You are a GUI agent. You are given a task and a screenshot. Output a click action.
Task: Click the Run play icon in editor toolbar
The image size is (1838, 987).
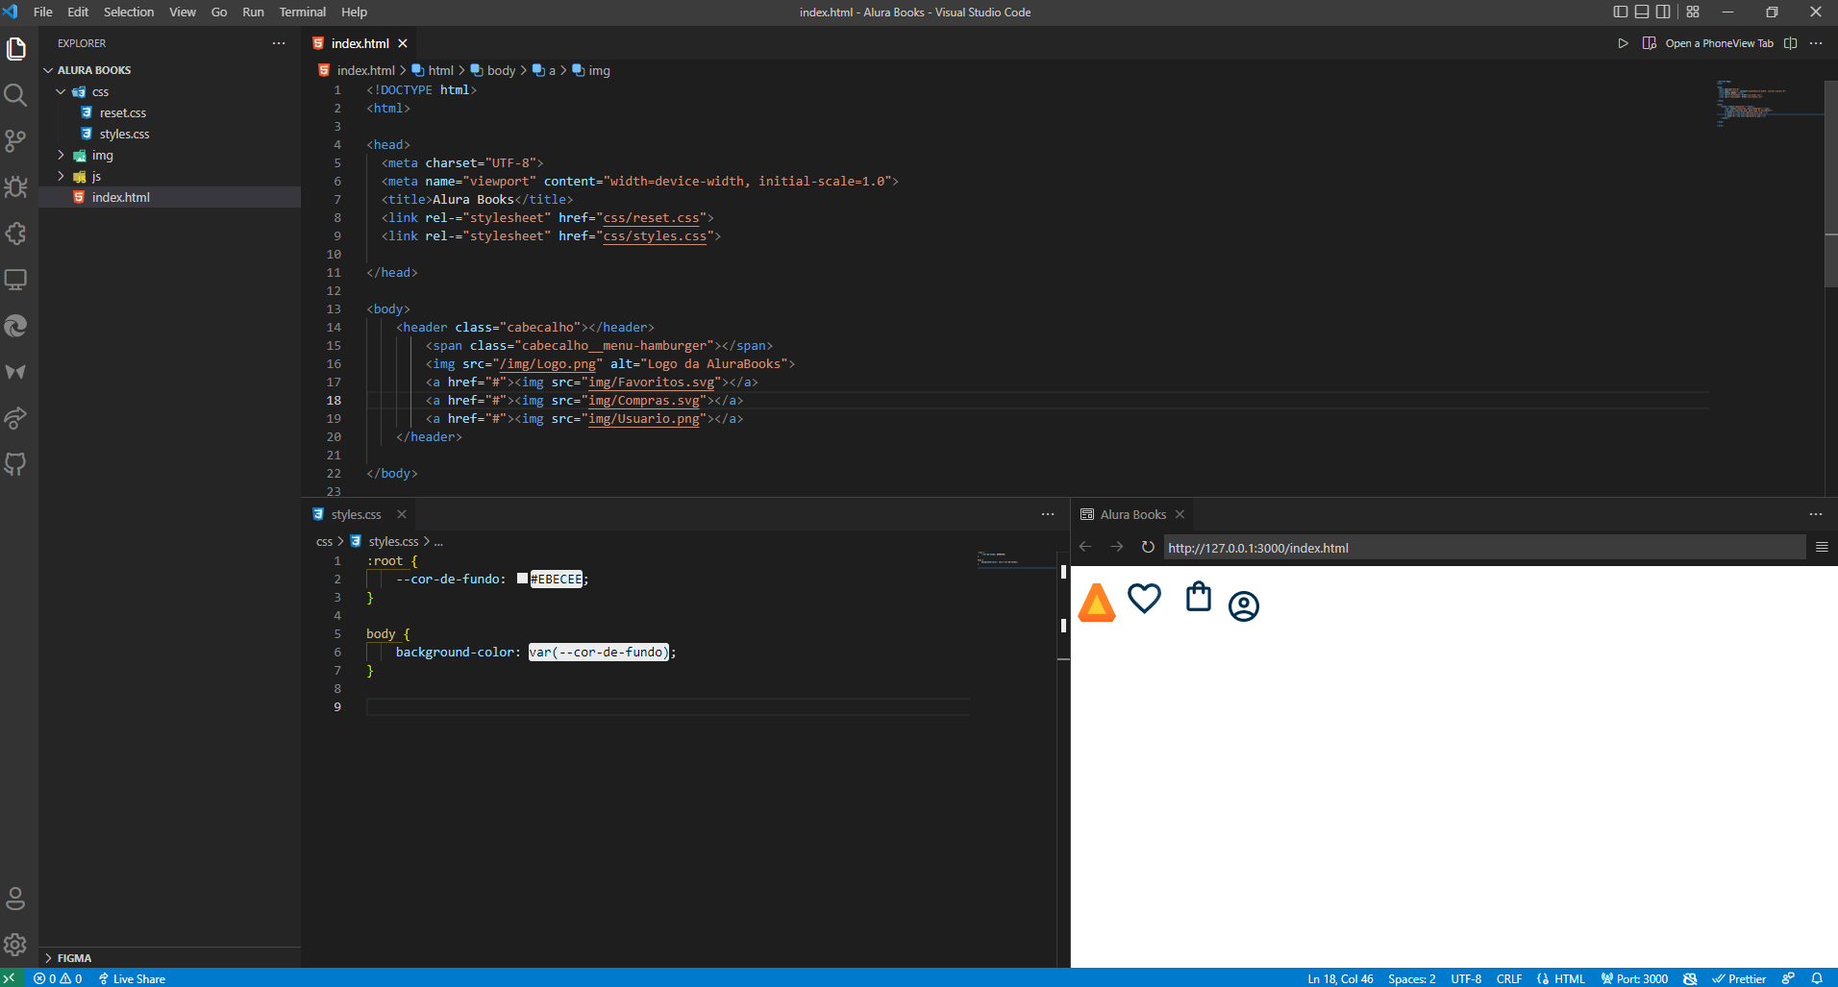pyautogui.click(x=1623, y=43)
